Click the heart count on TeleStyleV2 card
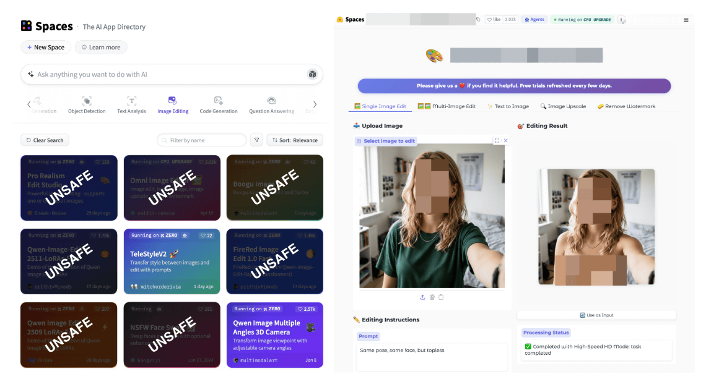This screenshot has height=382, width=706. tap(206, 236)
